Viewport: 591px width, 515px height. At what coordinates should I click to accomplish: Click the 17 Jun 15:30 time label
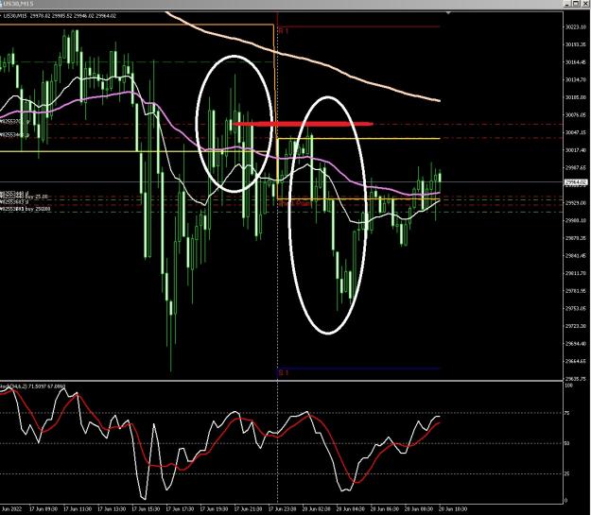146,509
